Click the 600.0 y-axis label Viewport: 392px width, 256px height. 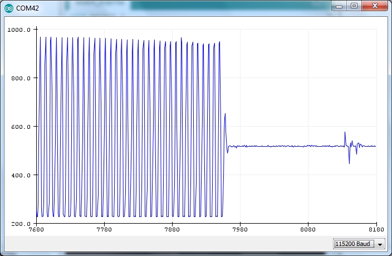point(23,127)
